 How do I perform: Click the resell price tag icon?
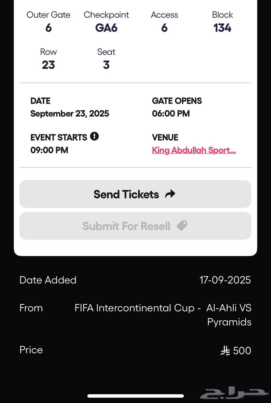tap(182, 226)
